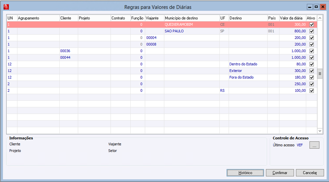Select viajante 00008 cell

[154, 44]
